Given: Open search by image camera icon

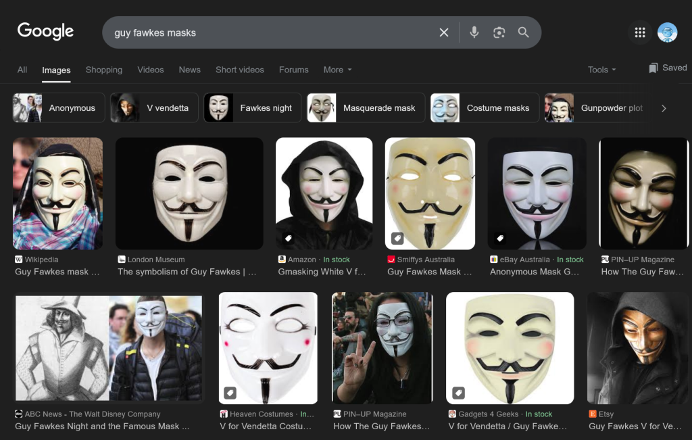Looking at the screenshot, I should [499, 32].
